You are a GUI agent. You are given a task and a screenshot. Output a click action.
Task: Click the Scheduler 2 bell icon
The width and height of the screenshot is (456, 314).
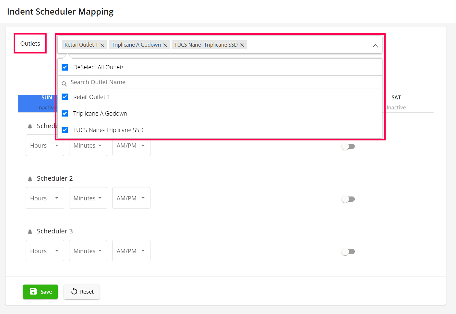point(30,179)
